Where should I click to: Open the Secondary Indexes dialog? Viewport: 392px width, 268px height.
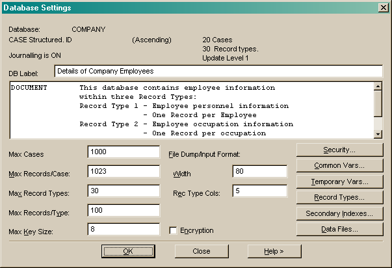pos(339,213)
